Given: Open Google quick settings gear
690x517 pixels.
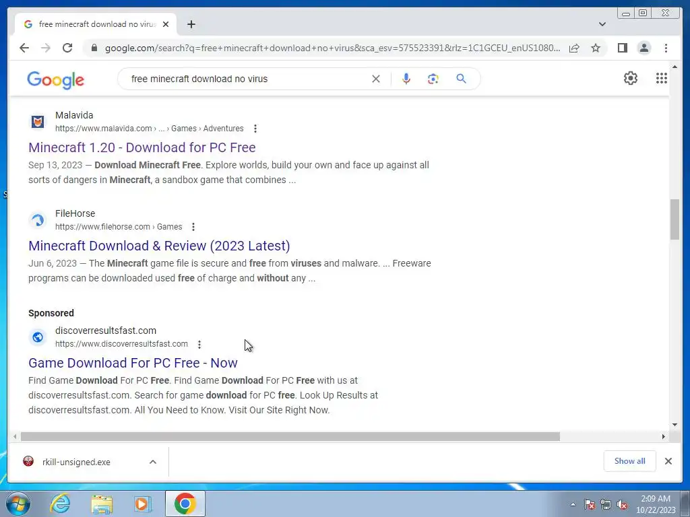Looking at the screenshot, I should (631, 78).
